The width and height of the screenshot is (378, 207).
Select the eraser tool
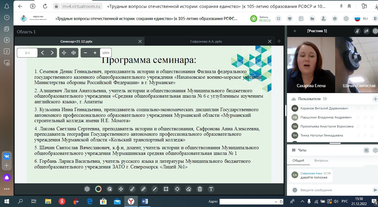point(189,189)
